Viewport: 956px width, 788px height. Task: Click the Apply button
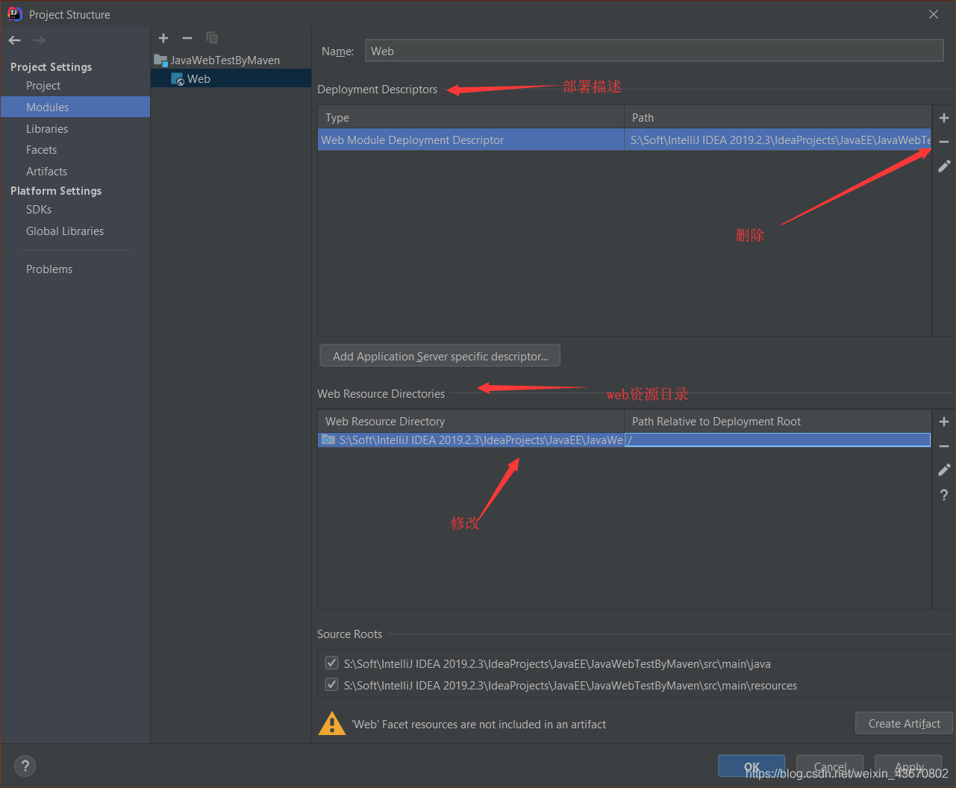point(908,766)
